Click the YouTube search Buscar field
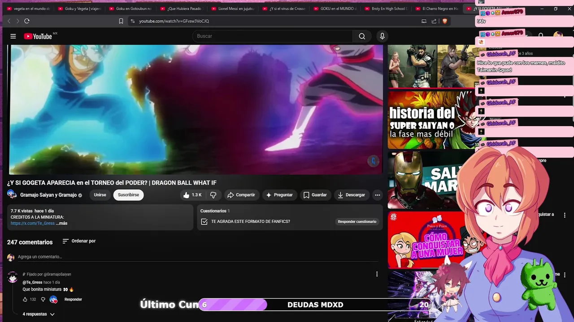This screenshot has height=322, width=574. (x=274, y=36)
